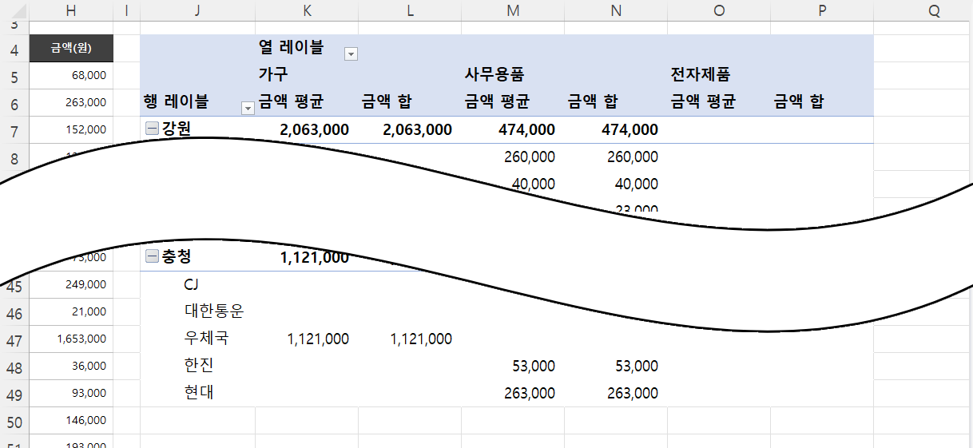Screen dimensions: 973x448
Task: Select row 47 header
Action: 14,341
